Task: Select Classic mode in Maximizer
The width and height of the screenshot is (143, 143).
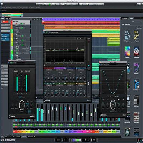Action: (20, 97)
